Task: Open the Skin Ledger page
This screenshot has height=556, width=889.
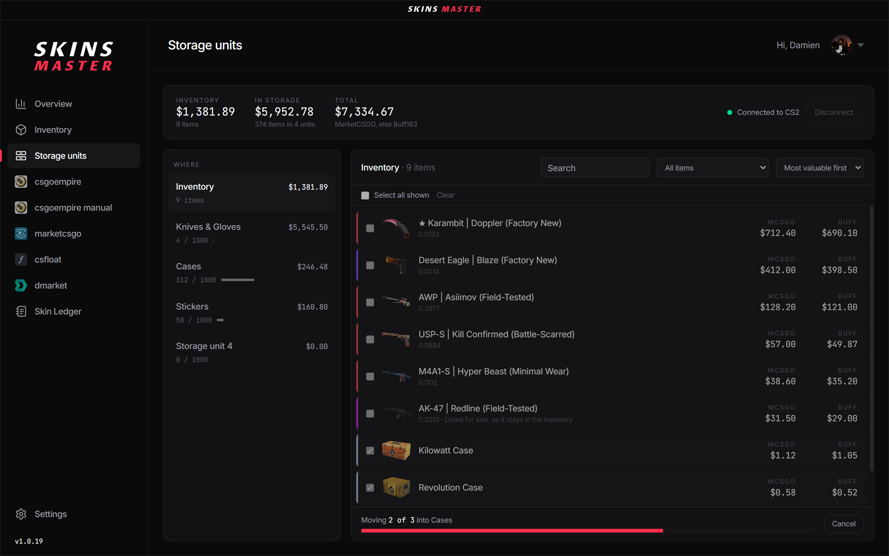Action: click(x=74, y=311)
